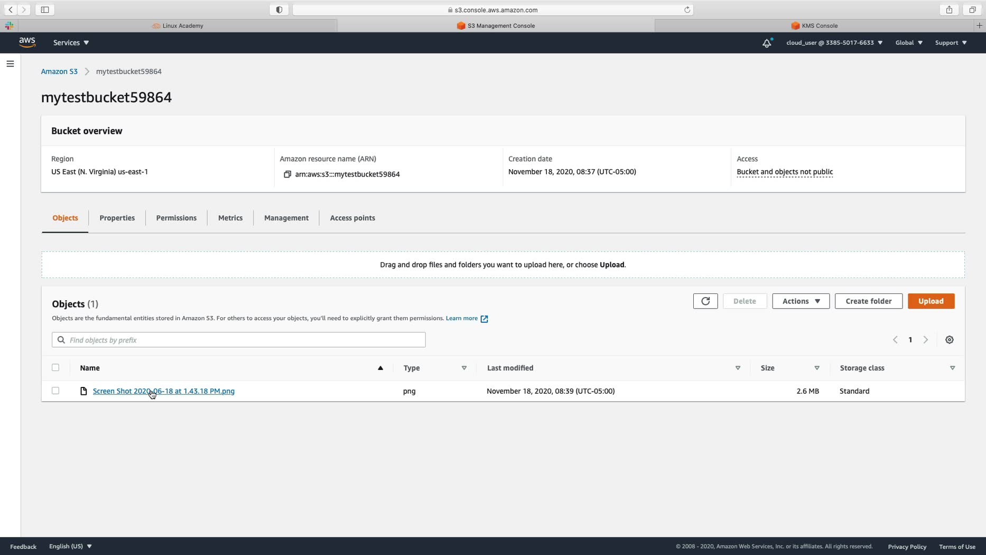Open the Amazon S3 breadcrumb link
The height and width of the screenshot is (555, 986).
pyautogui.click(x=59, y=71)
